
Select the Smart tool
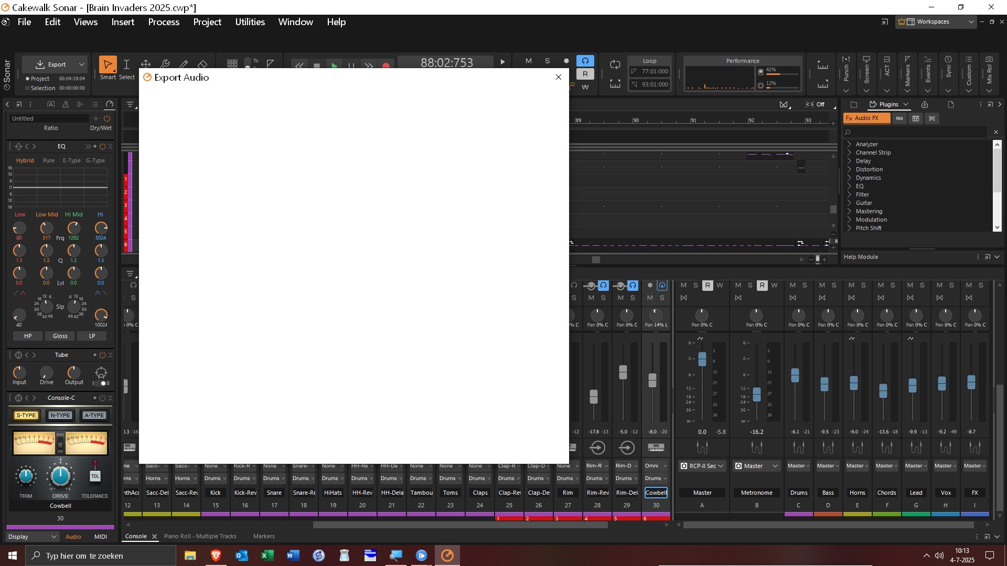[x=108, y=64]
